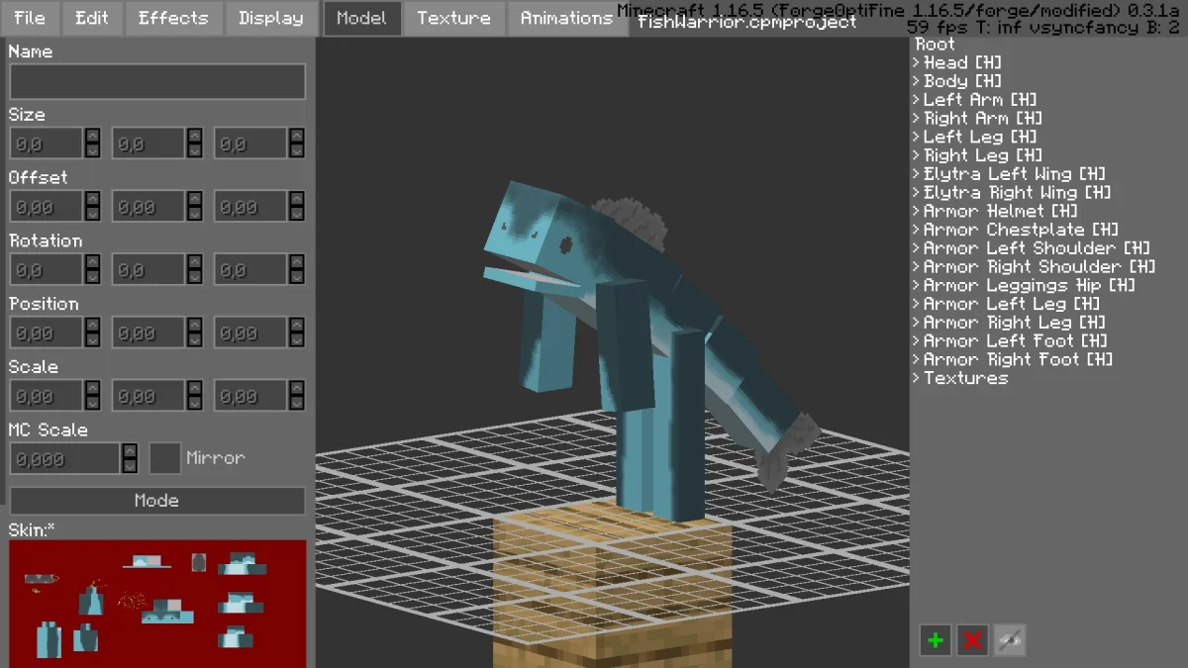Click the third Rotation value field
This screenshot has height=668, width=1188.
[250, 270]
